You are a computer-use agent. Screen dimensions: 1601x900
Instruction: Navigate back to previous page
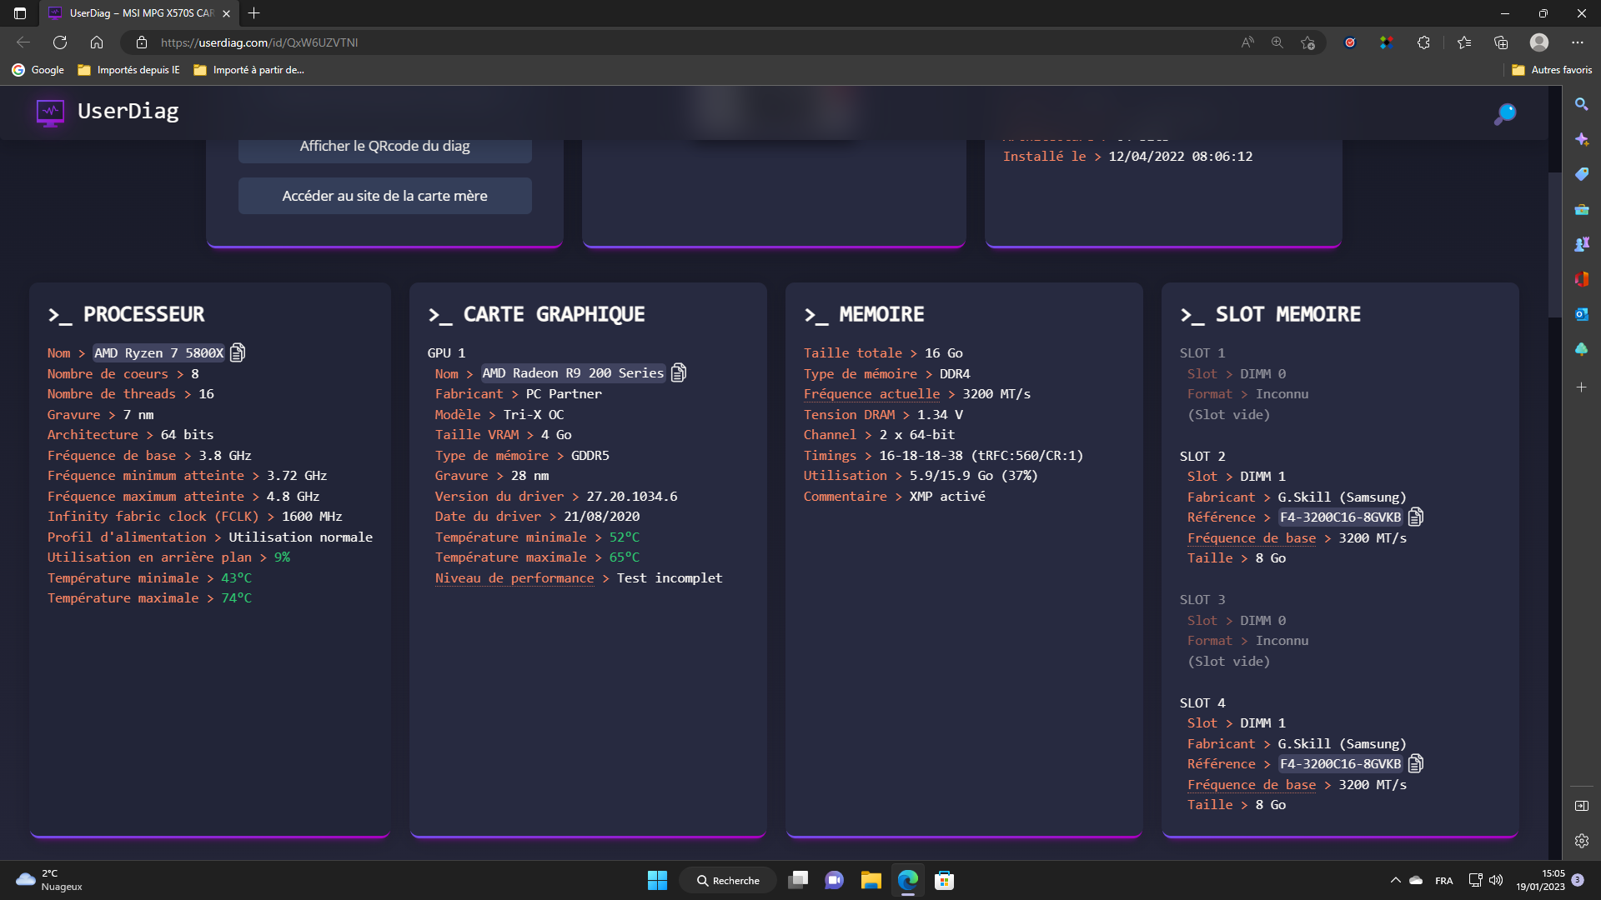[x=23, y=42]
